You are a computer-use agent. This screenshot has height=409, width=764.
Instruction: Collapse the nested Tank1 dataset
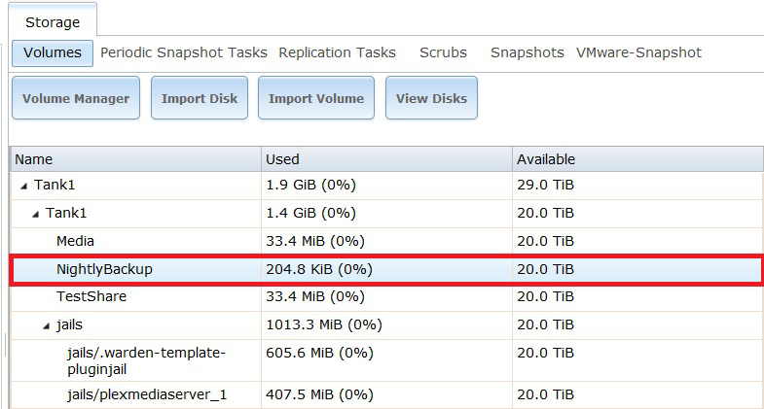click(36, 213)
